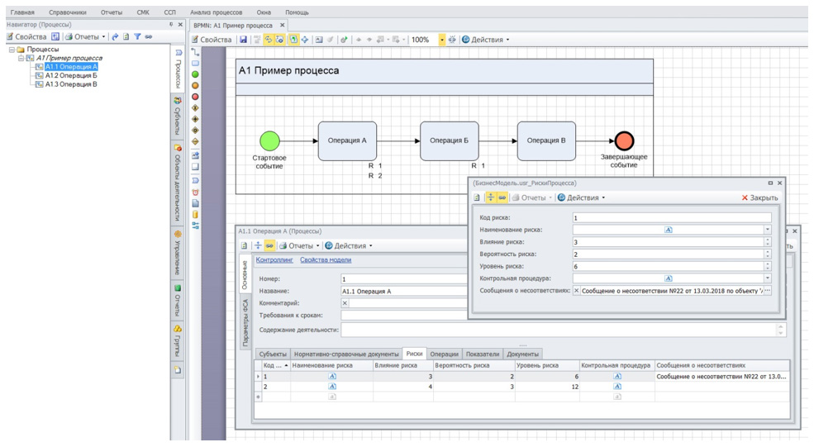Open the Действия dropdown in BPMN toolbar
Screen dimensions: 814x447
[x=486, y=40]
